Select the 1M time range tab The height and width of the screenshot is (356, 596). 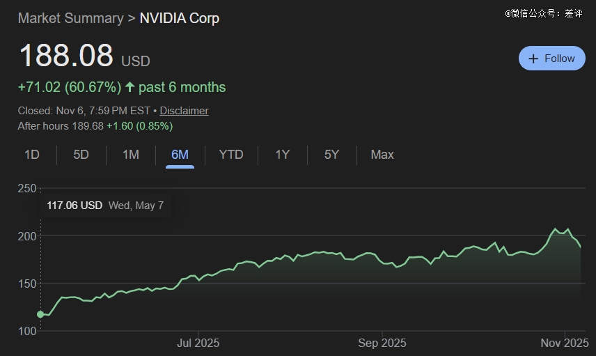coord(131,155)
